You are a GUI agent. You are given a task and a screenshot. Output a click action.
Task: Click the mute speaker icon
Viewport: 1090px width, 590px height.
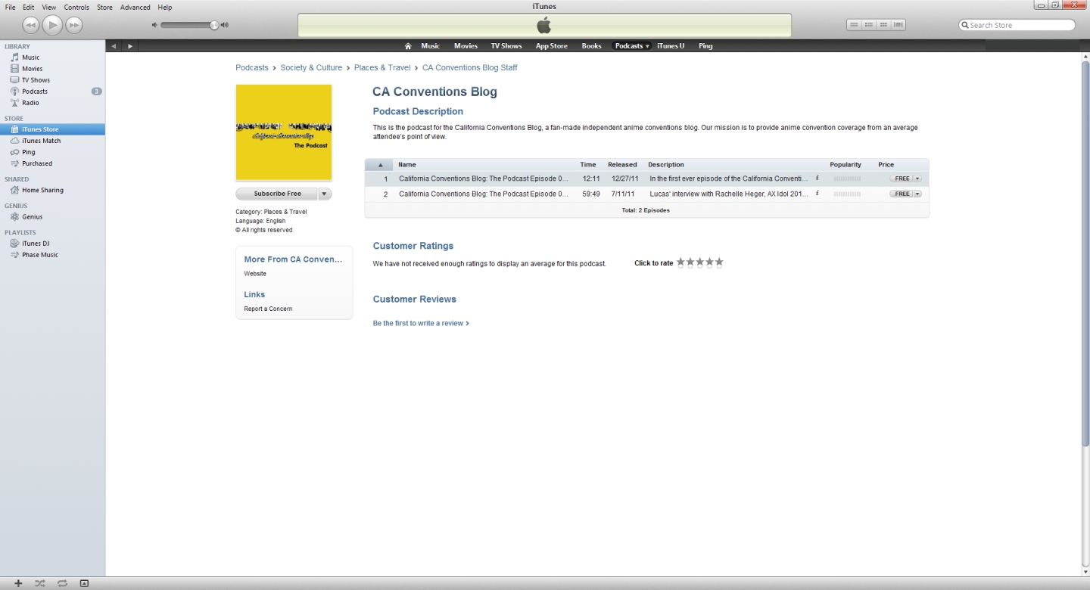[x=155, y=25]
